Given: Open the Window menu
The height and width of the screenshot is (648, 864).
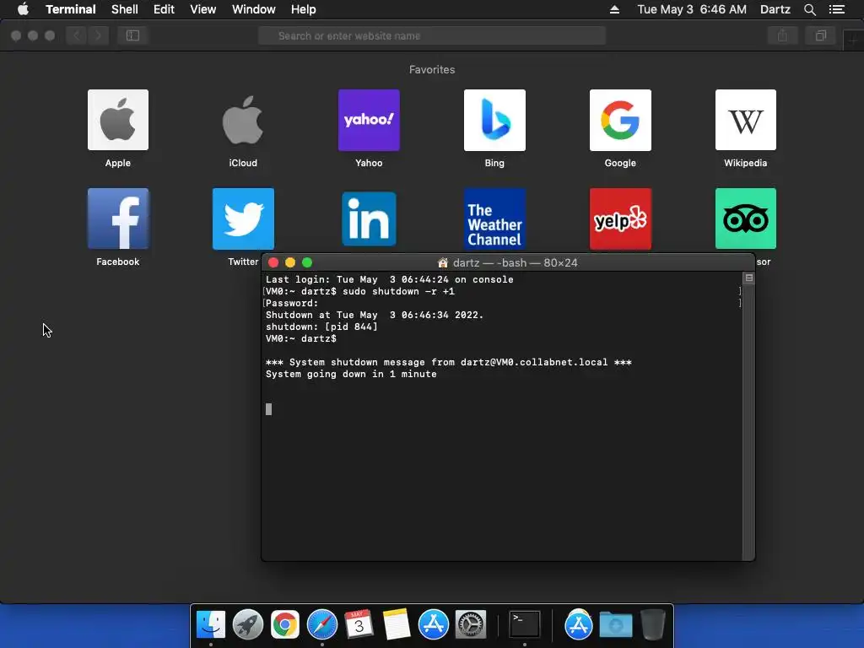Looking at the screenshot, I should 253,9.
